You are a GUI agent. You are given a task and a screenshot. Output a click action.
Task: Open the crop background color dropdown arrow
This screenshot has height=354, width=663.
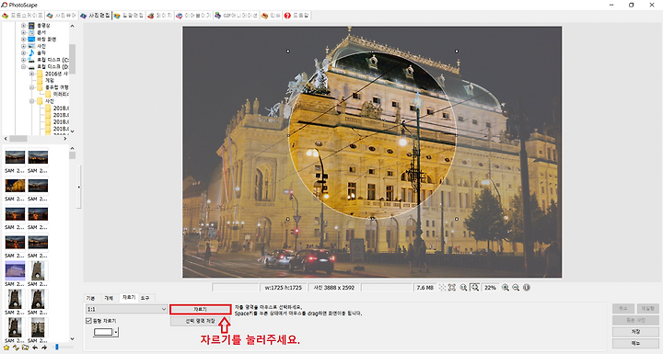click(x=116, y=333)
